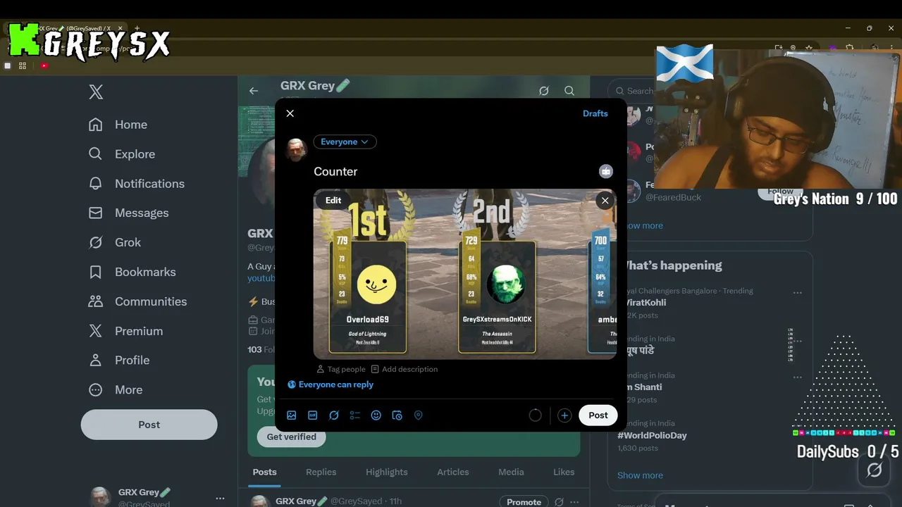Open the Premium page in sidebar
Screen dimensions: 902x507
(x=125, y=331)
